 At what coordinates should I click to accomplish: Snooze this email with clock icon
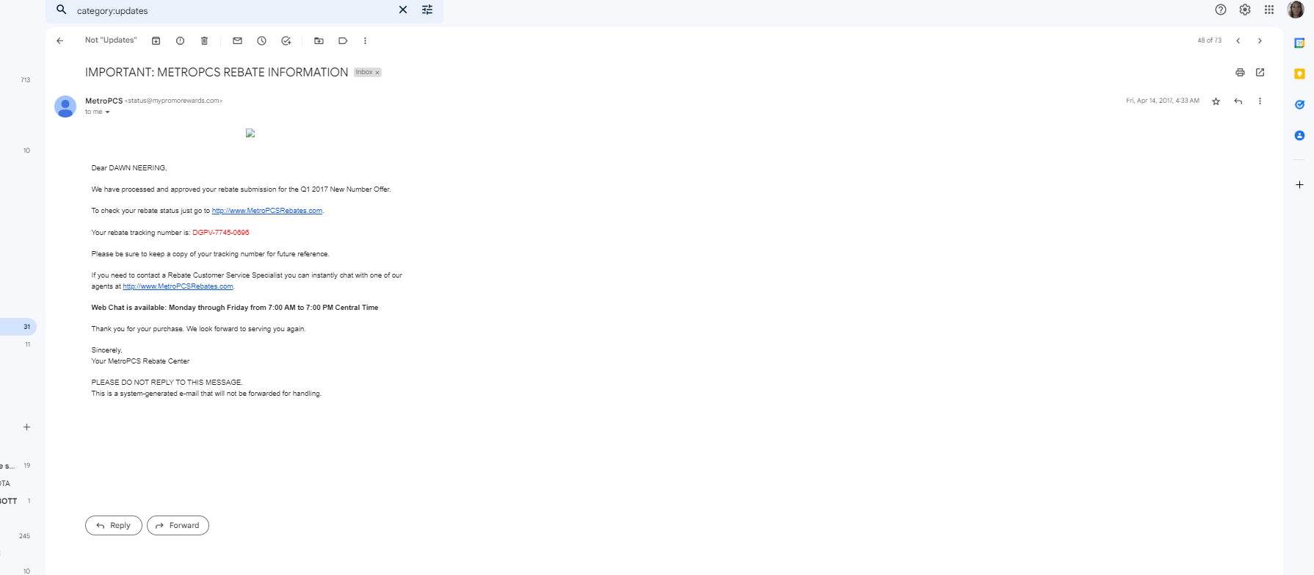click(262, 41)
